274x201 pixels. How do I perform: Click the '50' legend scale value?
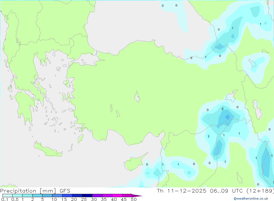[x=134, y=199]
